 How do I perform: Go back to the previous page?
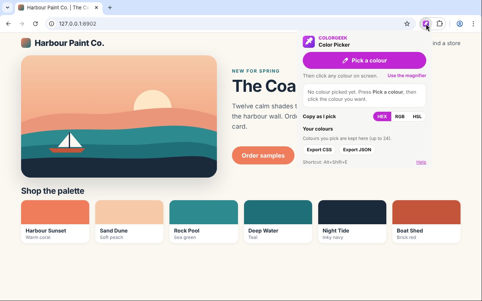point(8,24)
